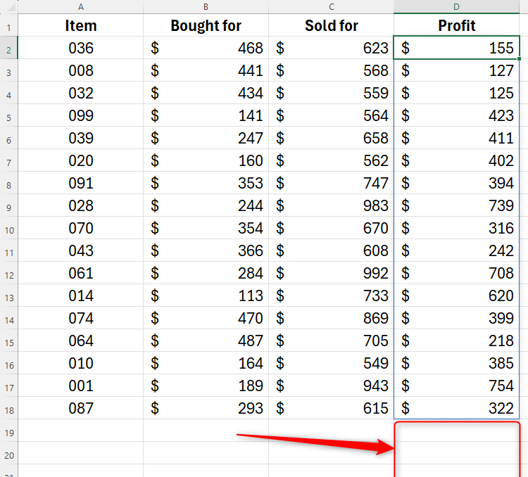
Task: Select row 1 header
Action: pyautogui.click(x=8, y=26)
